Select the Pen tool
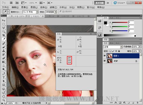This screenshot has width=143, height=105. click(x=4, y=73)
